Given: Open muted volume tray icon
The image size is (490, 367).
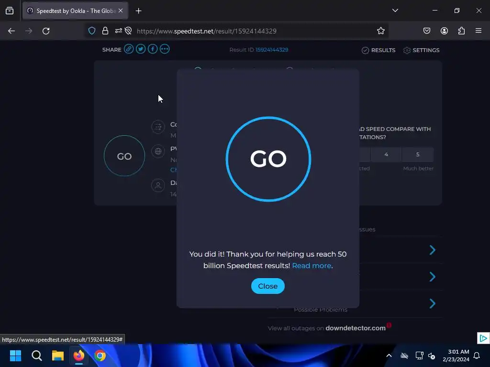Looking at the screenshot, I should pos(432,356).
